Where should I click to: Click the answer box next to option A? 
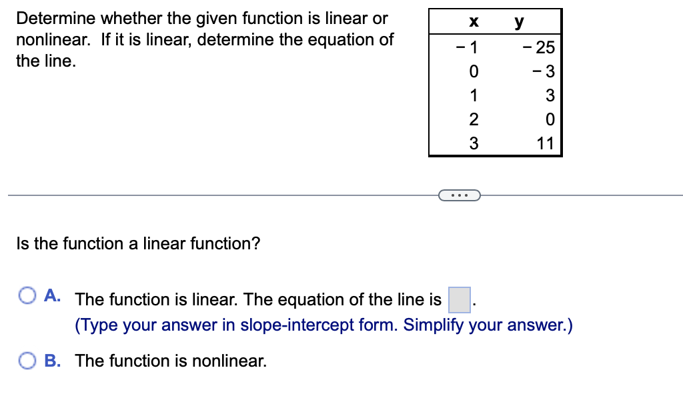[x=459, y=299]
